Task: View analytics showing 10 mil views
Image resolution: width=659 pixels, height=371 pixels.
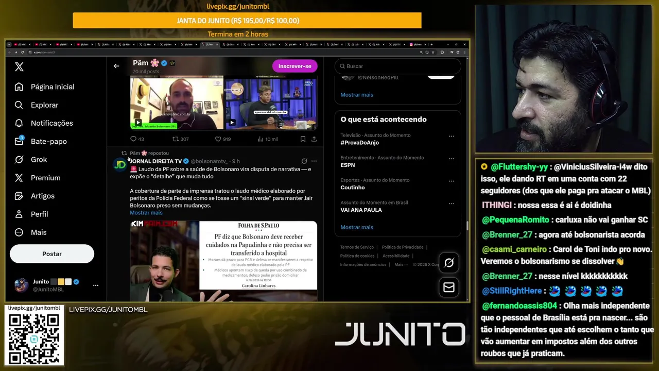Action: click(x=268, y=139)
